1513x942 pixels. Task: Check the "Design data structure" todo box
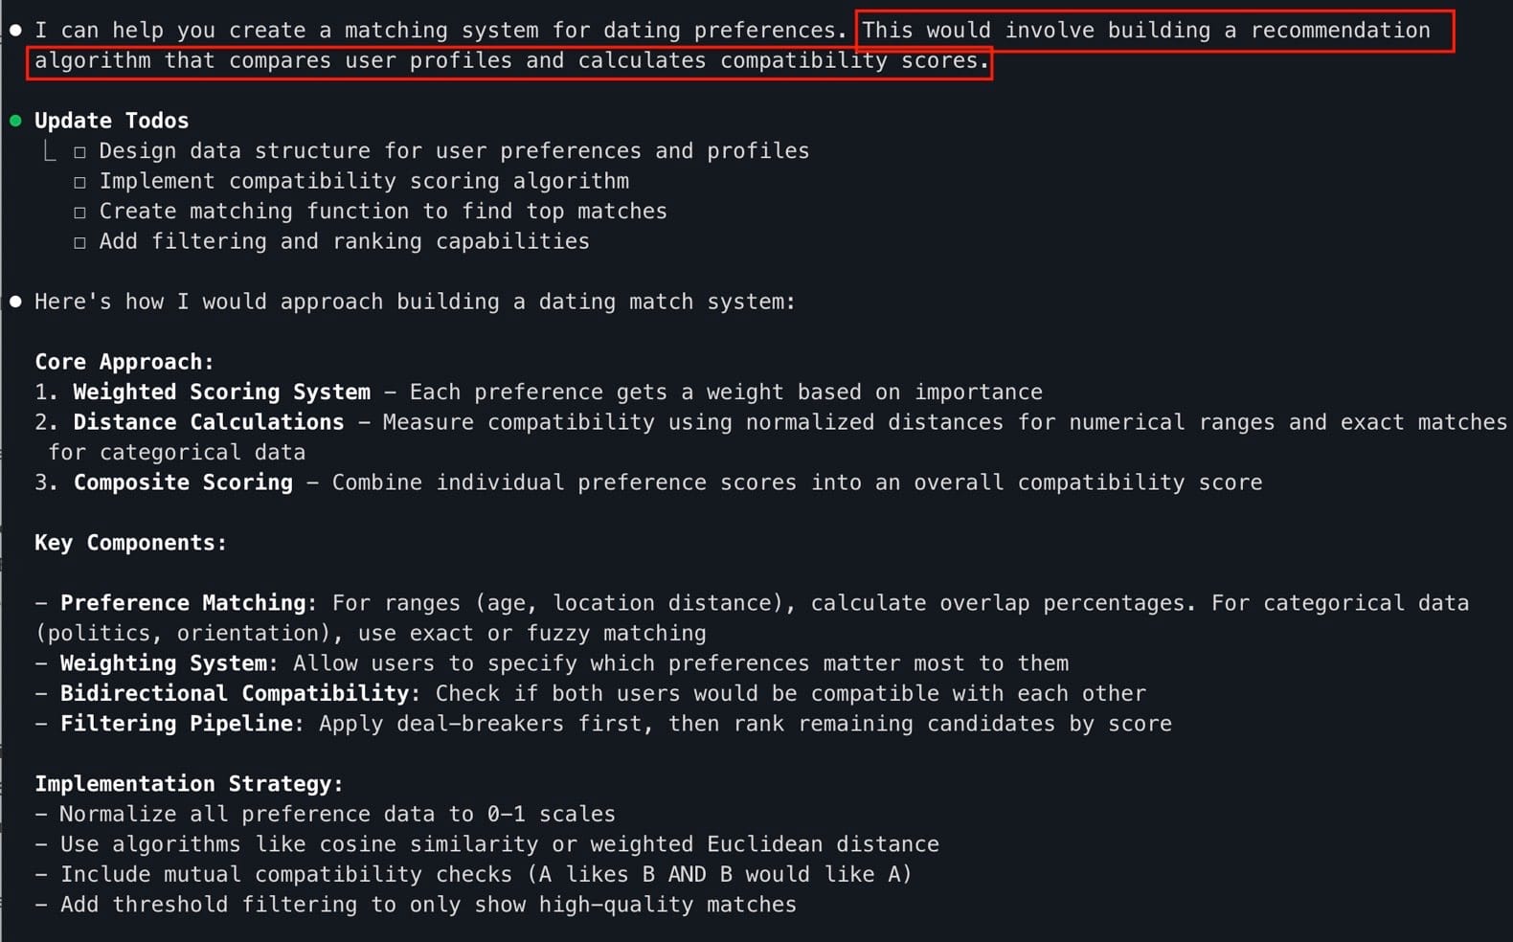click(x=79, y=152)
